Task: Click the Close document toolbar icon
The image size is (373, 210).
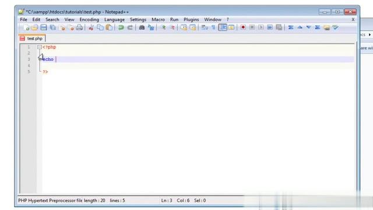Action: tap(62, 27)
